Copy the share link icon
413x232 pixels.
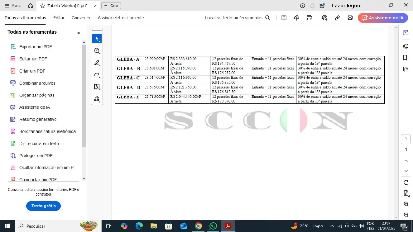click(337, 18)
